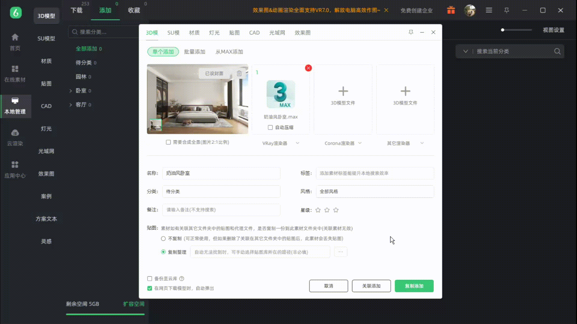Expand 客厅 tree category

[71, 105]
